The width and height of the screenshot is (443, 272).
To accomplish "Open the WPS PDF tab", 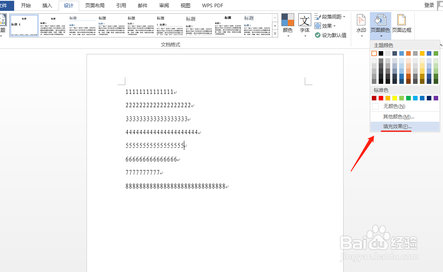I will coord(213,5).
